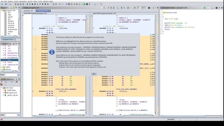Click the filter icon in Data Type Manager toolbar
224x126 pixels.
coord(17,82)
